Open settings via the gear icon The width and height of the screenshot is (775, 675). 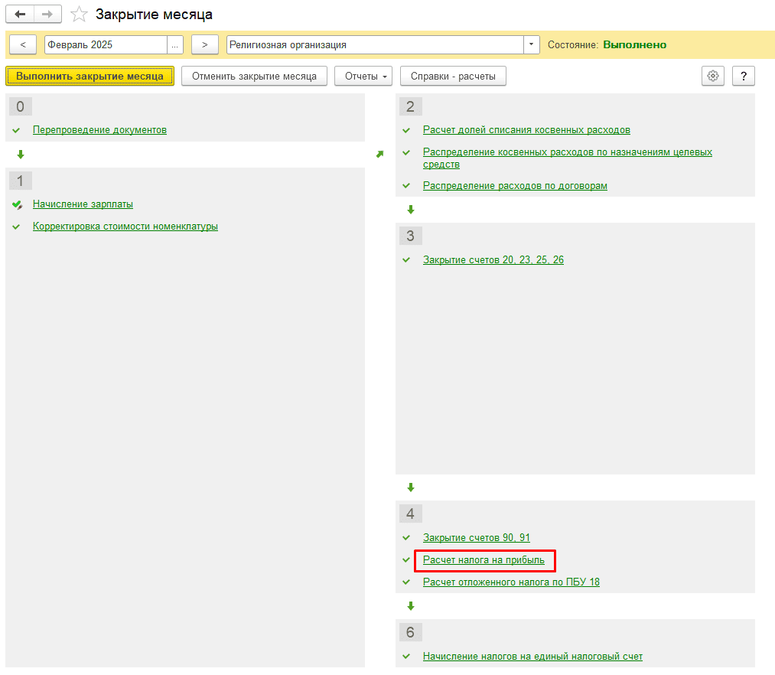(x=713, y=76)
